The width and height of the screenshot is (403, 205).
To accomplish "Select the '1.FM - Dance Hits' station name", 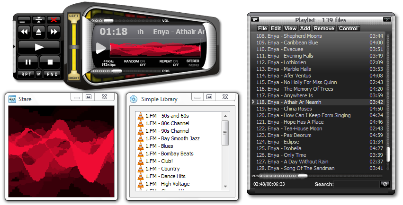I will click(x=165, y=176).
